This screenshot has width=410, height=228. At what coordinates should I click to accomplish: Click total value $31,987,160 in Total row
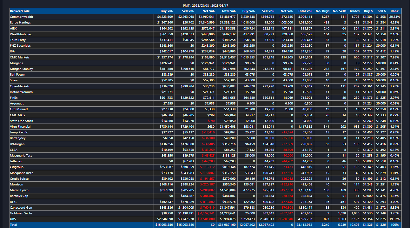(x=227, y=225)
